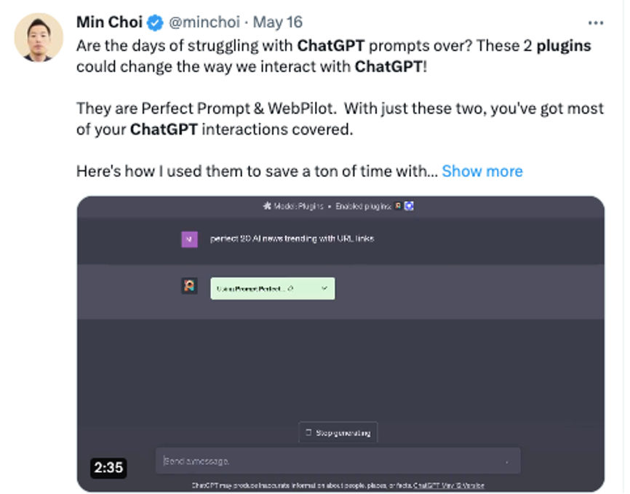Click the Model Plugins sparkle icon
Viewport: 630px width, 494px height.
[x=267, y=207]
